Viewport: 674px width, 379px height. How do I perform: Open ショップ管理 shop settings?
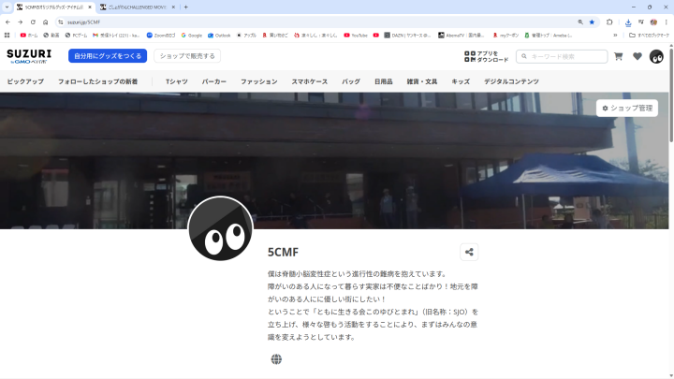coord(627,109)
